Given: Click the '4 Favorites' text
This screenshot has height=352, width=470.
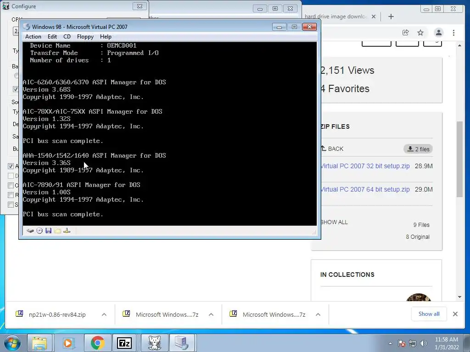Looking at the screenshot, I should 345,88.
